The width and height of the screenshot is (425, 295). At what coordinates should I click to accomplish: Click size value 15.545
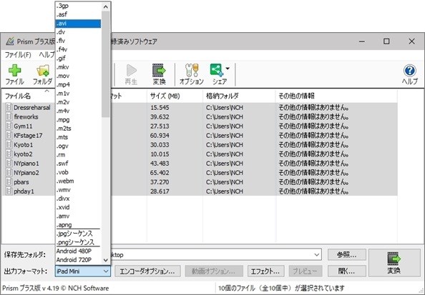(x=160, y=107)
